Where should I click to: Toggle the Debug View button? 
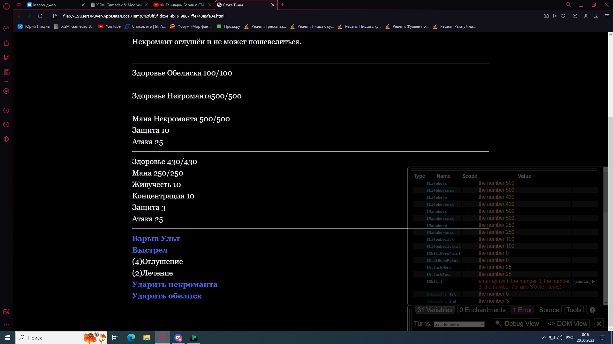pyautogui.click(x=517, y=324)
